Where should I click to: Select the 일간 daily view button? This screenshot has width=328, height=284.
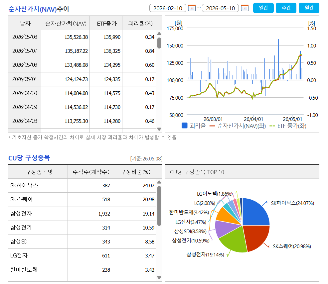(263, 8)
